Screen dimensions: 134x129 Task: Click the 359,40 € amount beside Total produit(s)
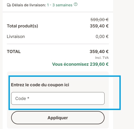click(x=99, y=26)
